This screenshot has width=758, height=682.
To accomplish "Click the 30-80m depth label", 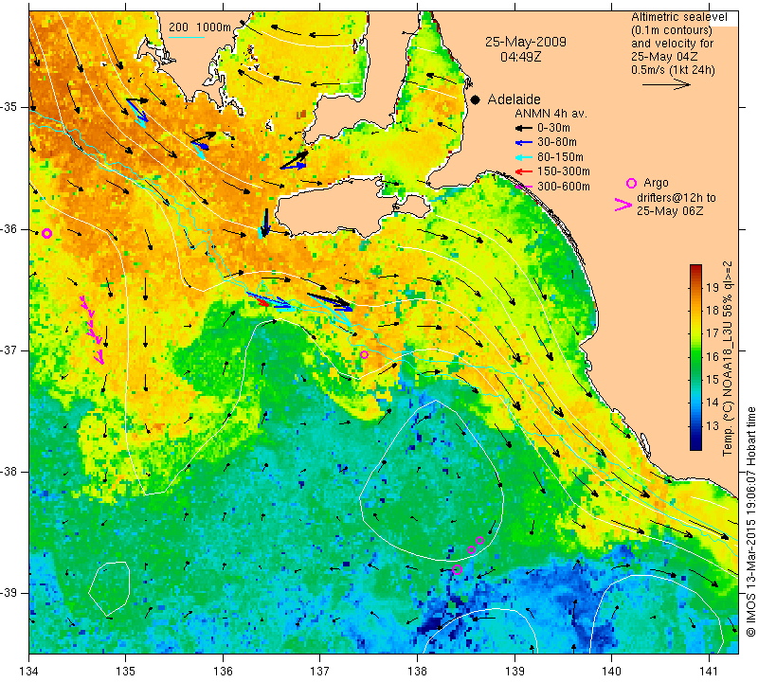I will coord(557,142).
